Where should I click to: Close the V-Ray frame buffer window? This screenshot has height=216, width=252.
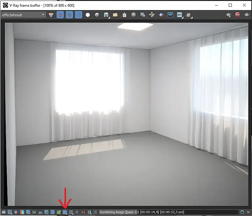pos(244,5)
